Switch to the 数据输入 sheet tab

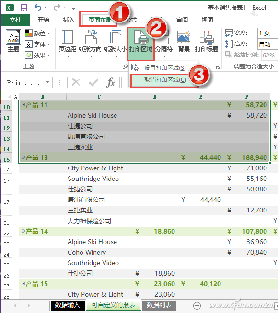point(68,305)
